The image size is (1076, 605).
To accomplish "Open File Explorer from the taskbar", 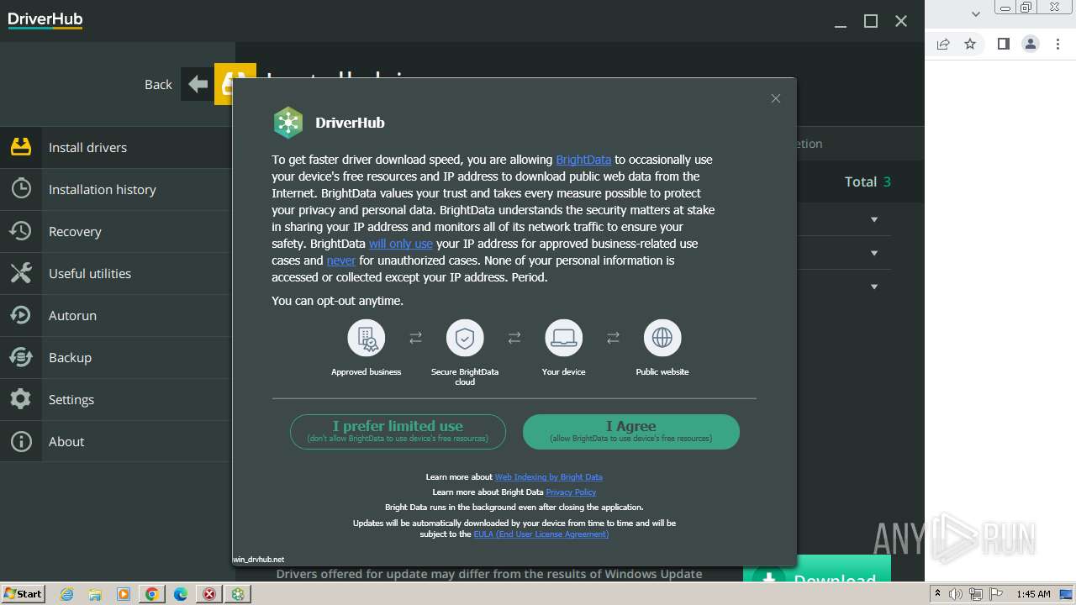I will pos(95,594).
